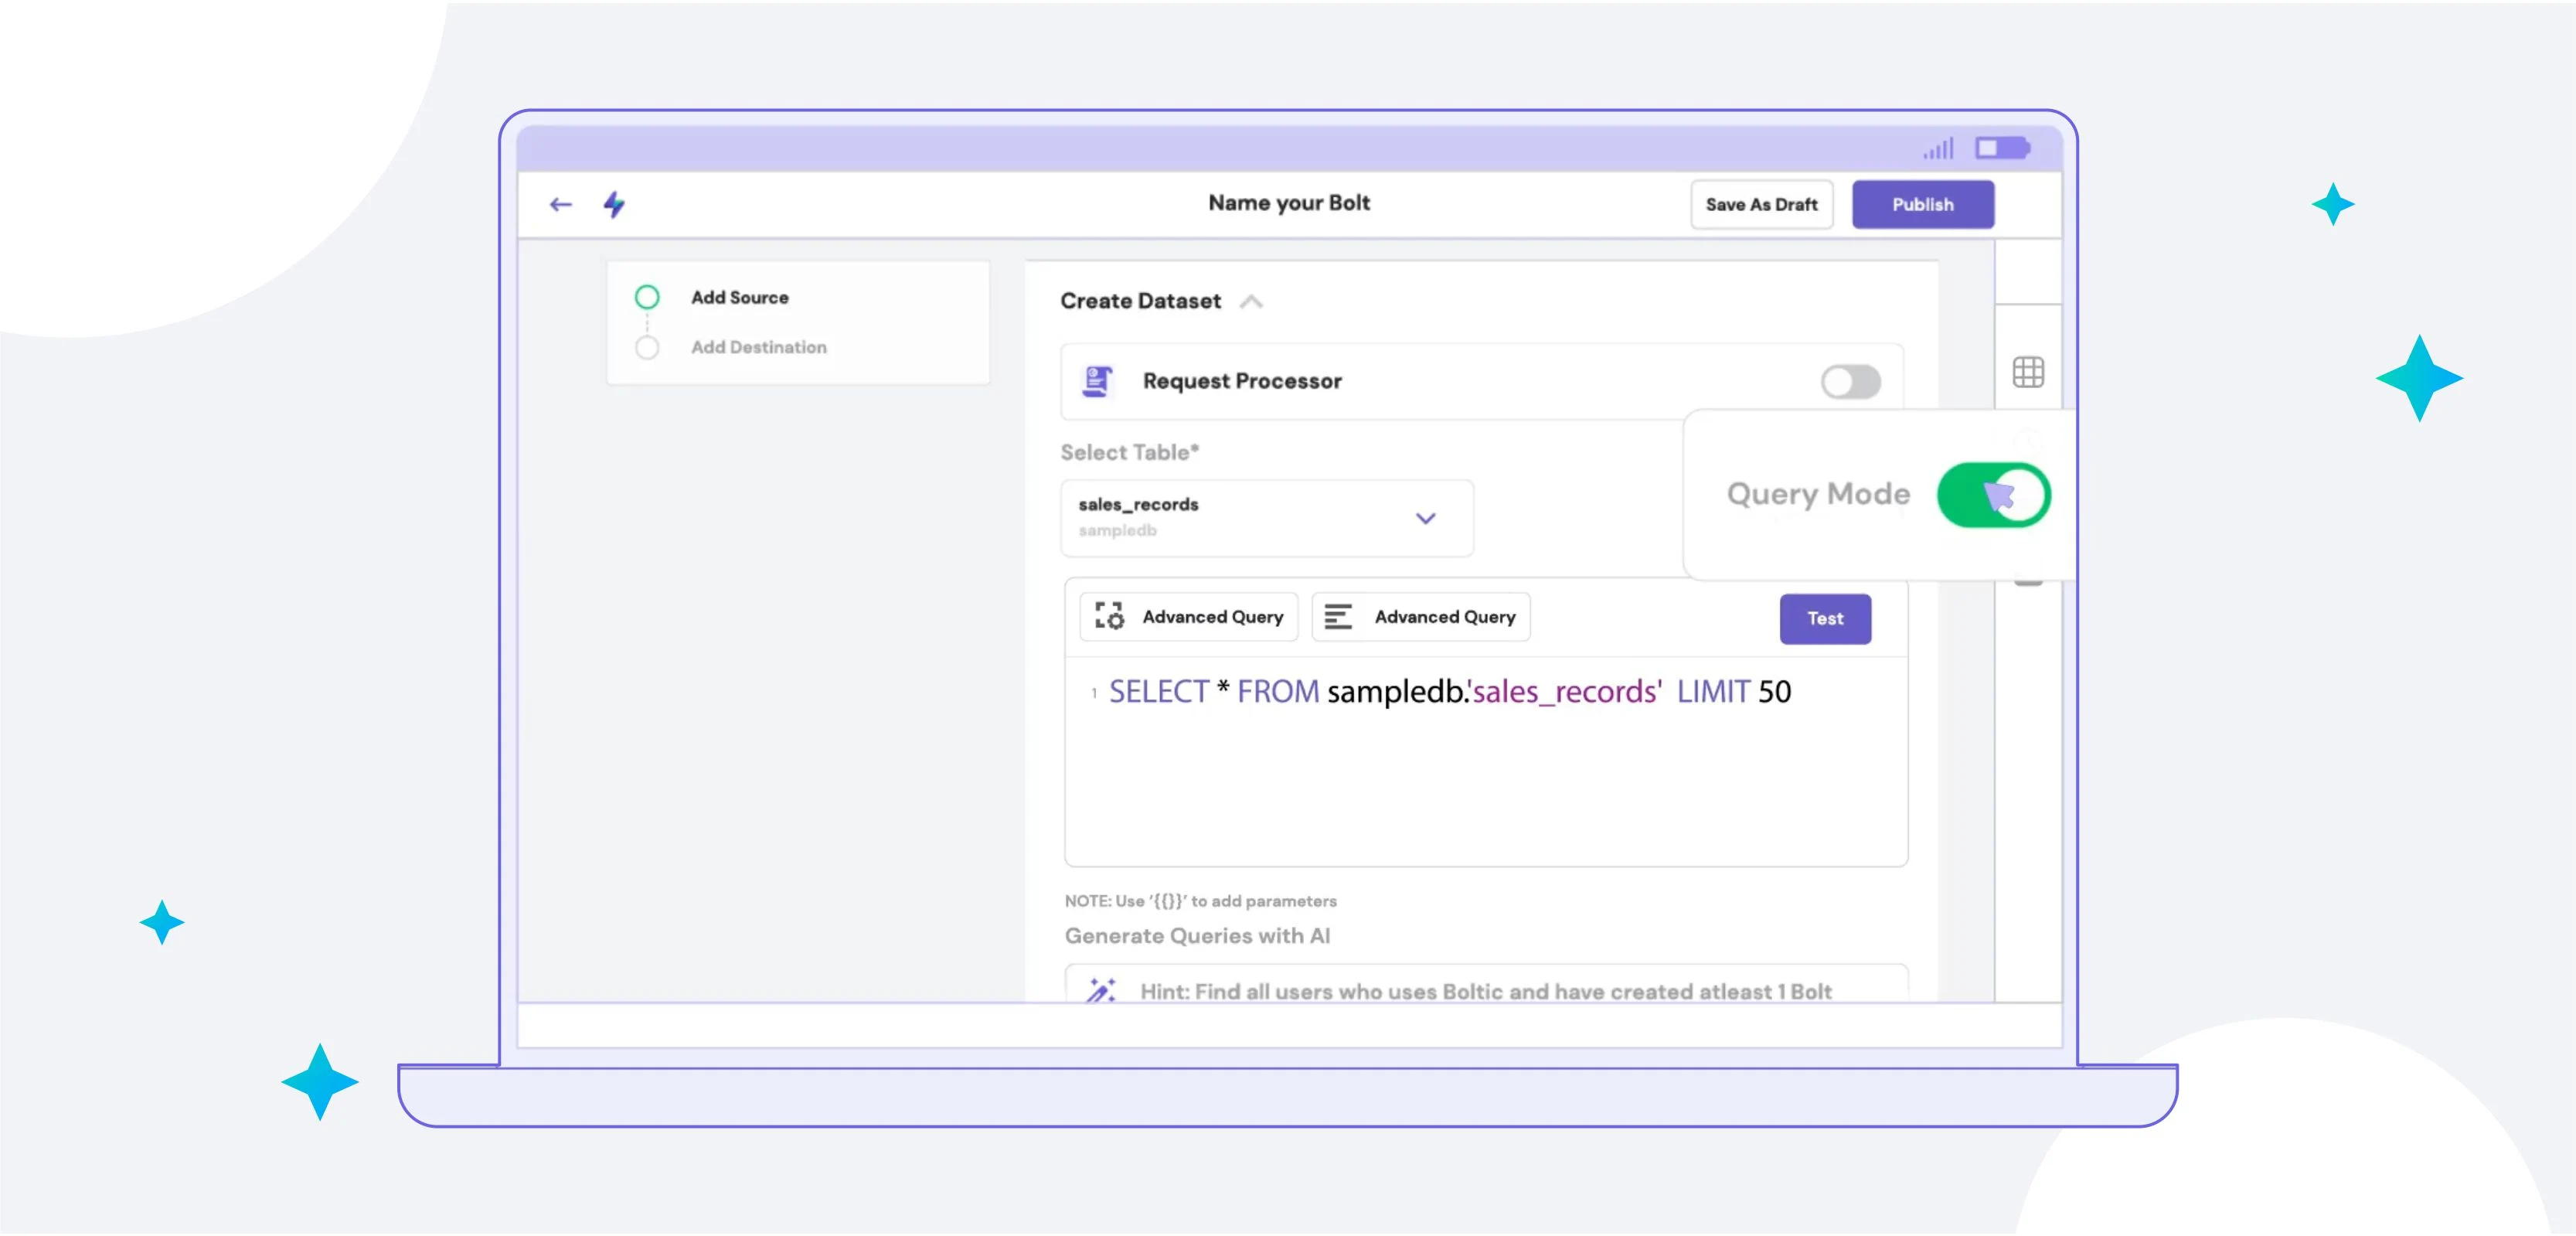Click the Request Processor document icon

[1097, 380]
